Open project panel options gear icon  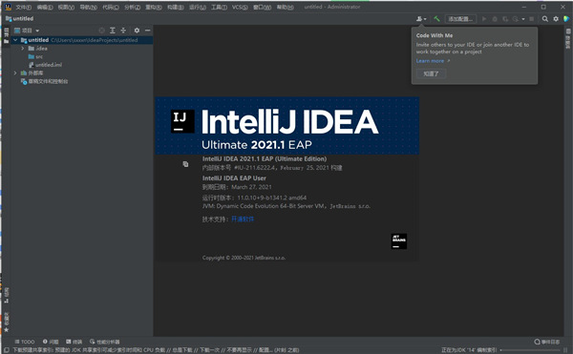pos(137,31)
